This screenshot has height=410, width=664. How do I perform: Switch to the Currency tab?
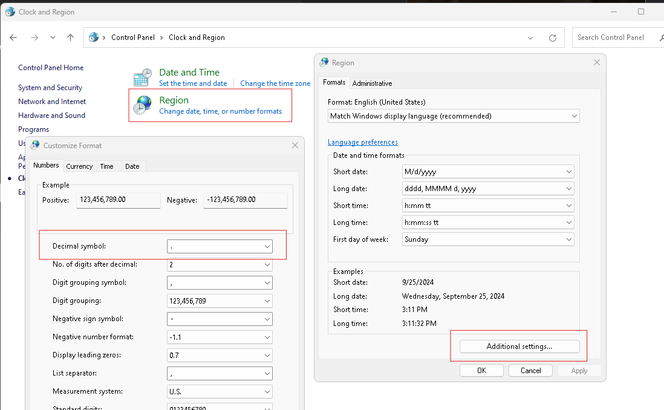pyautogui.click(x=79, y=166)
